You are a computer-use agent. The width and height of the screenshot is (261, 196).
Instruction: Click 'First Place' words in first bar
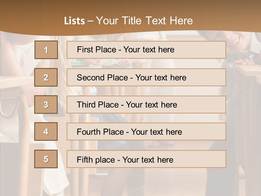pyautogui.click(x=97, y=50)
